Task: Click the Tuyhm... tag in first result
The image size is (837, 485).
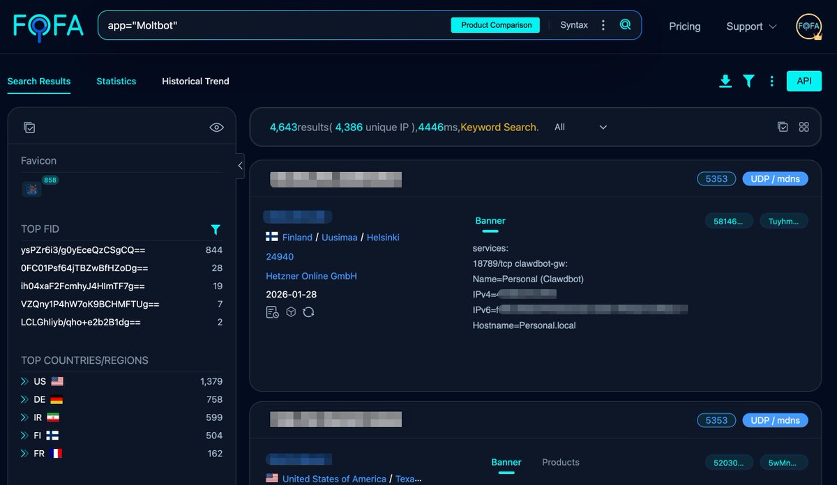Action: pyautogui.click(x=784, y=221)
